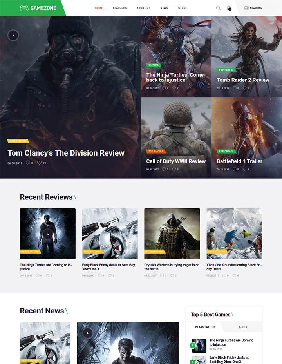Open The Ninja Turtles' Comeback to Injustice title

(x=176, y=78)
